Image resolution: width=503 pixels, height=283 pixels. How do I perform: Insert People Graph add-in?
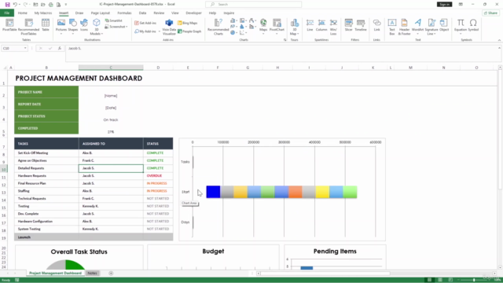click(189, 31)
